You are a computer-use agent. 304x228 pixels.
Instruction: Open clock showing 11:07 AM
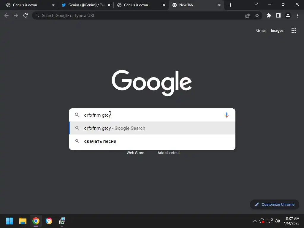click(x=292, y=221)
